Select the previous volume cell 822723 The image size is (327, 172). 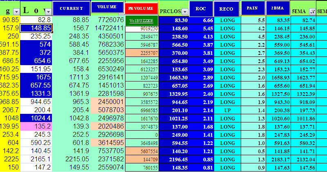(142, 86)
